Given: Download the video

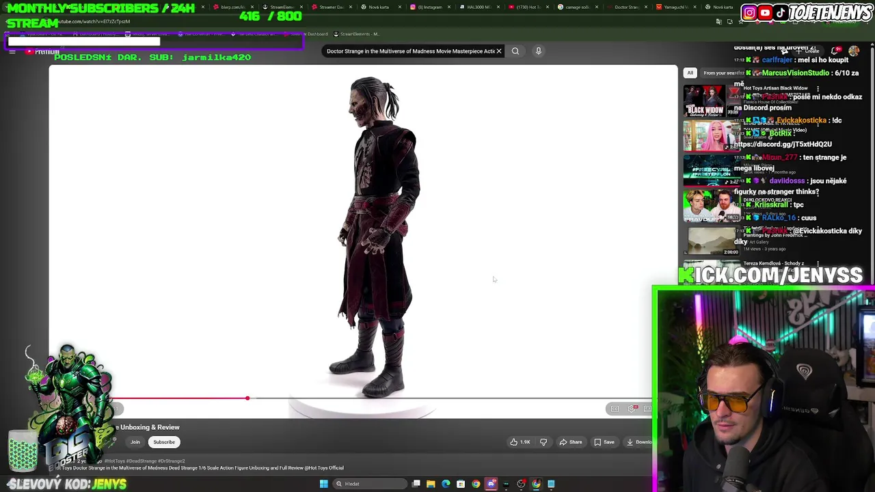Looking at the screenshot, I should tap(638, 442).
